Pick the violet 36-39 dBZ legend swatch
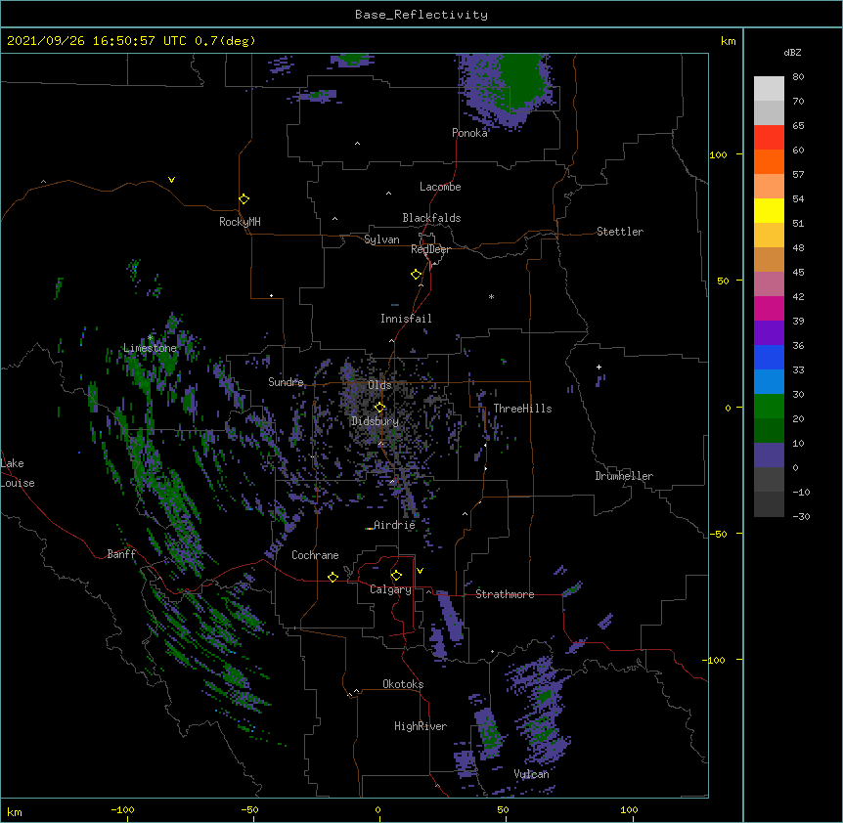843x823 pixels. [769, 333]
